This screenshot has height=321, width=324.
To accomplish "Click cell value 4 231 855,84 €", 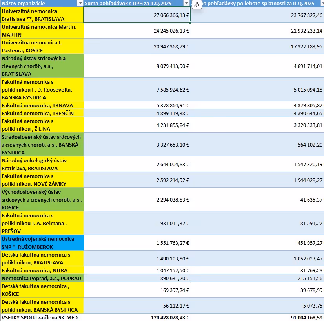I will [173, 125].
